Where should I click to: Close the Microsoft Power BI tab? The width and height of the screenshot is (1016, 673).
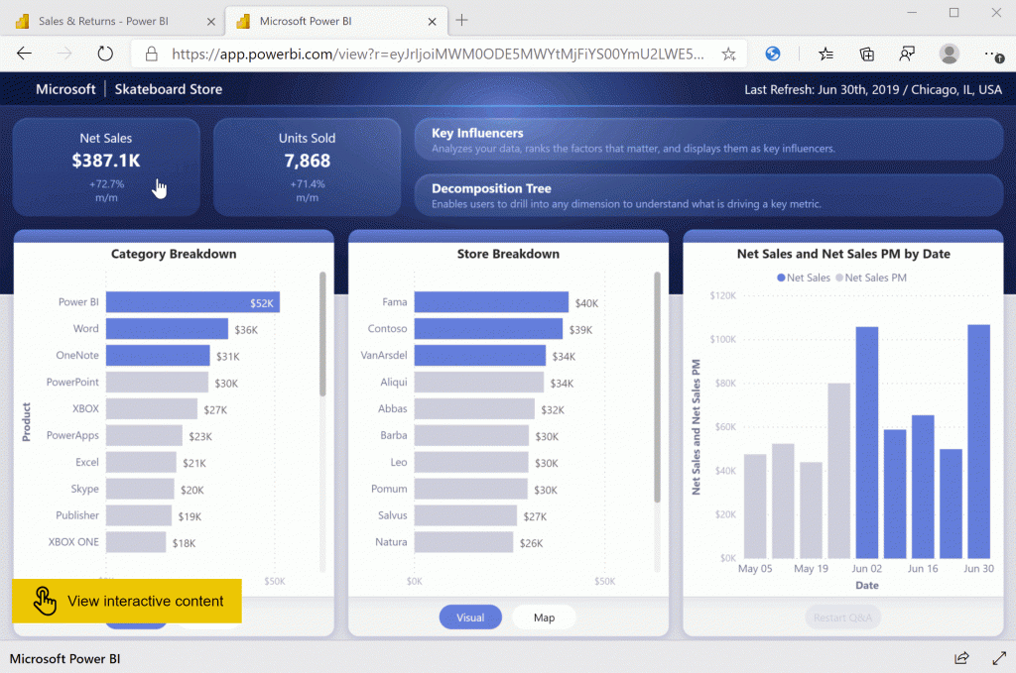pyautogui.click(x=433, y=22)
